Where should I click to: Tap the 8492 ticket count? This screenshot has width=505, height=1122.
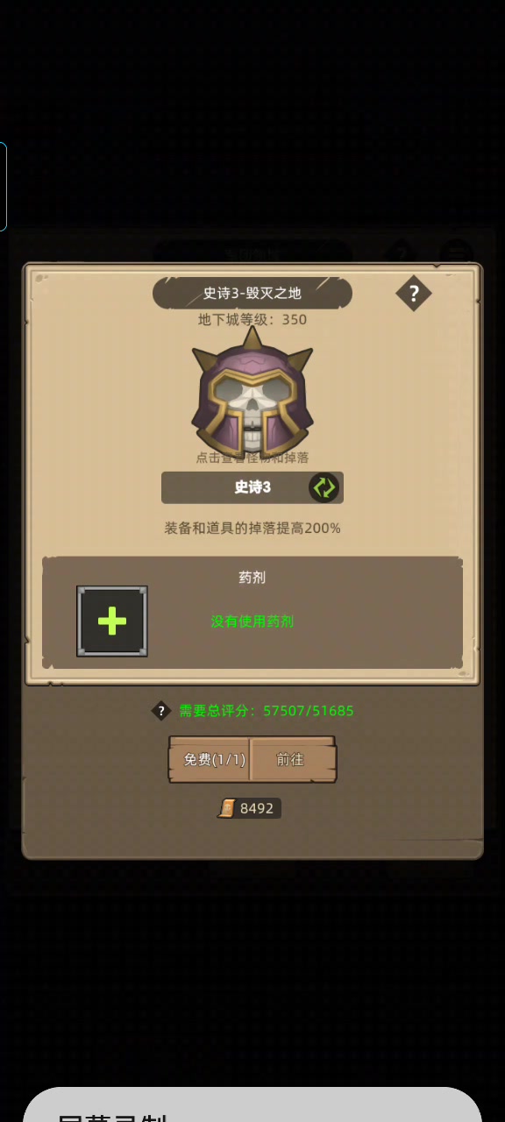coord(257,808)
